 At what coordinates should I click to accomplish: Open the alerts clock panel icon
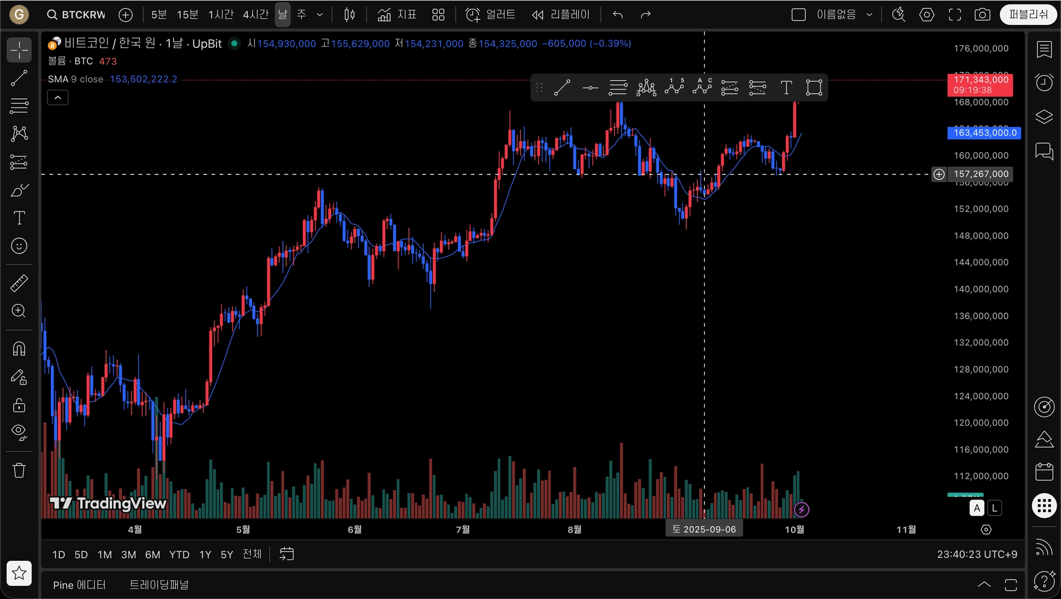tap(1044, 83)
